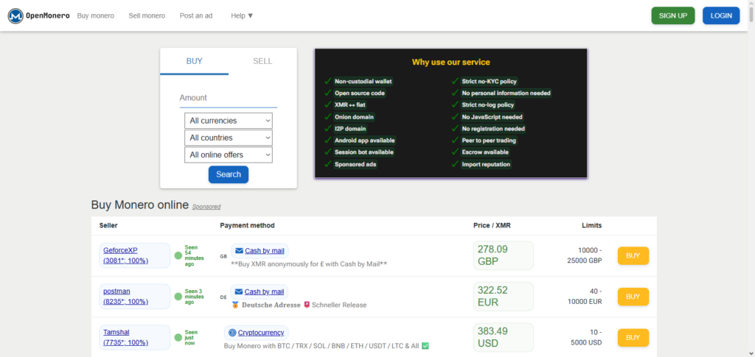
Task: Click BUY for the 278.09 GBP offer
Action: point(633,255)
